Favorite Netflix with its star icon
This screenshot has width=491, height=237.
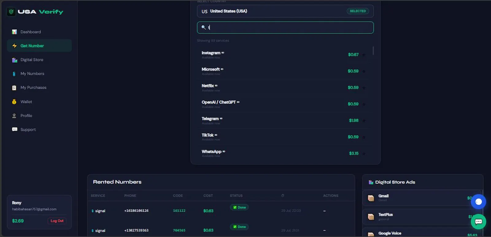364,88
